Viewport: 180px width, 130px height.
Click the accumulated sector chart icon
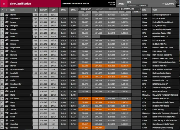(x=122, y=9)
